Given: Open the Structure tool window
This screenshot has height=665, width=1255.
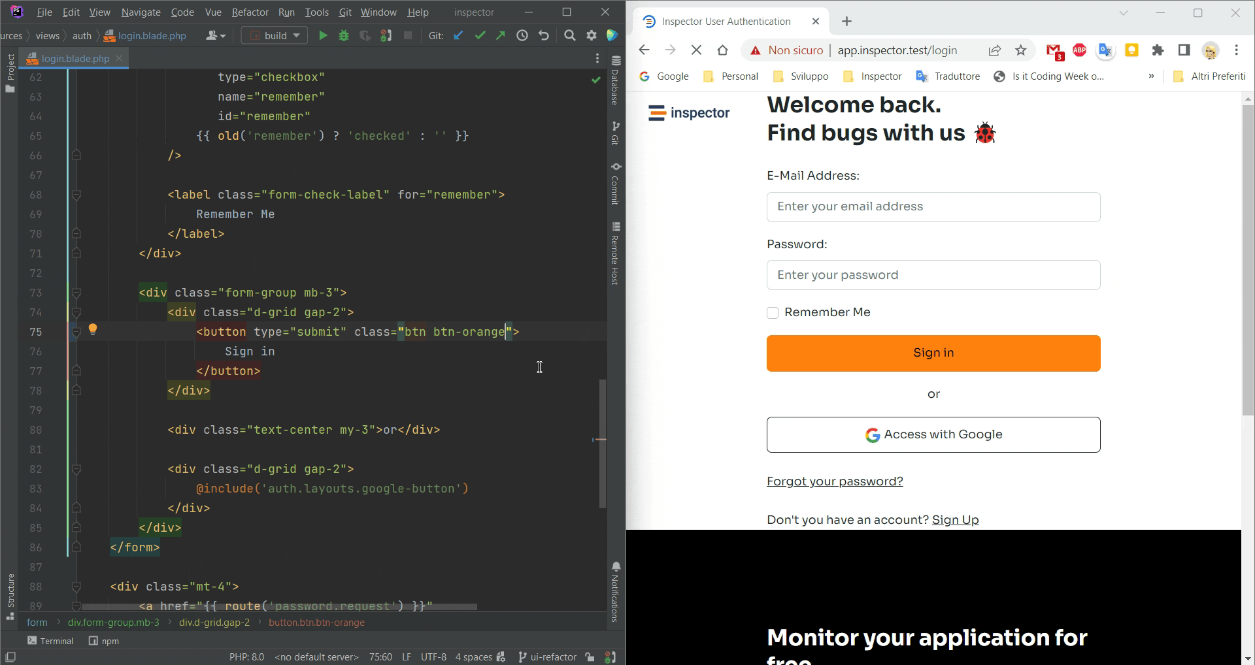Looking at the screenshot, I should click(x=10, y=596).
